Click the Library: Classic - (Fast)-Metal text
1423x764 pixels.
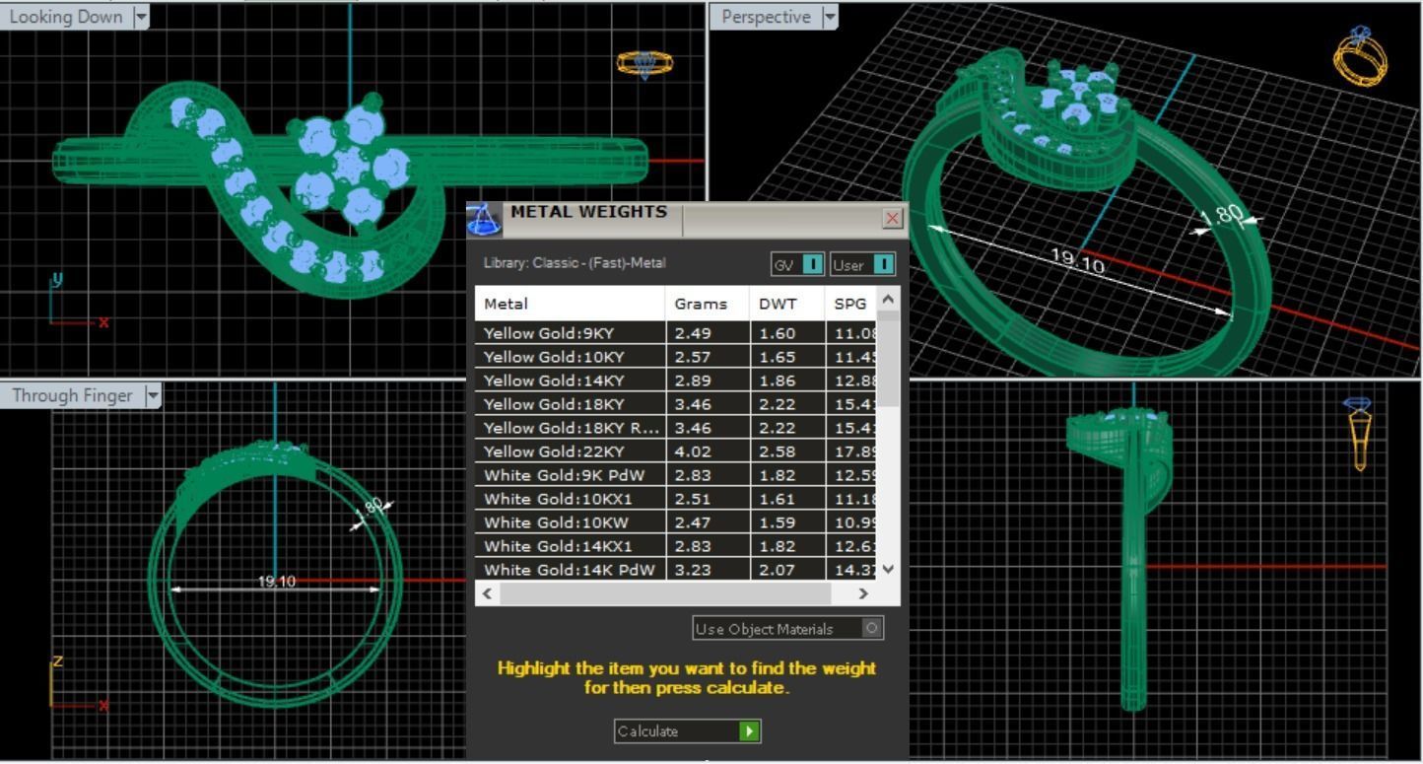[x=575, y=263]
